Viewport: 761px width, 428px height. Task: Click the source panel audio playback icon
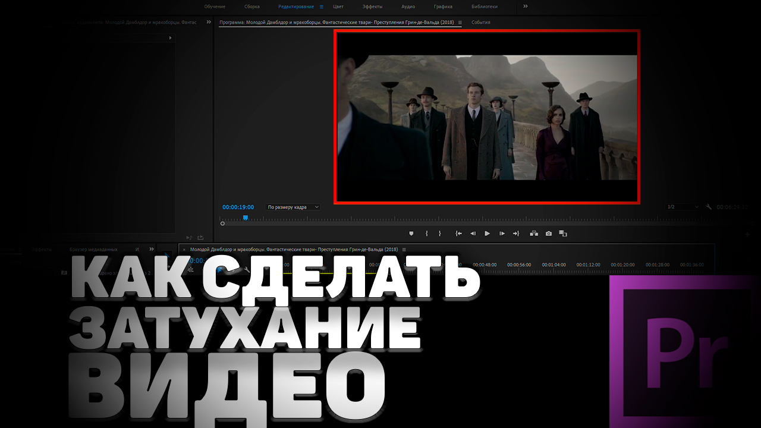(189, 237)
